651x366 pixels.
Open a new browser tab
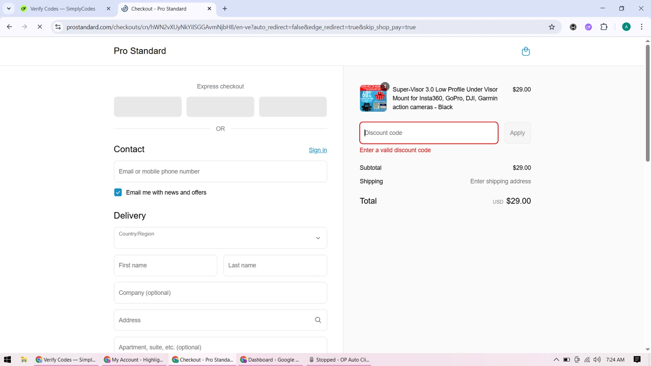225,9
